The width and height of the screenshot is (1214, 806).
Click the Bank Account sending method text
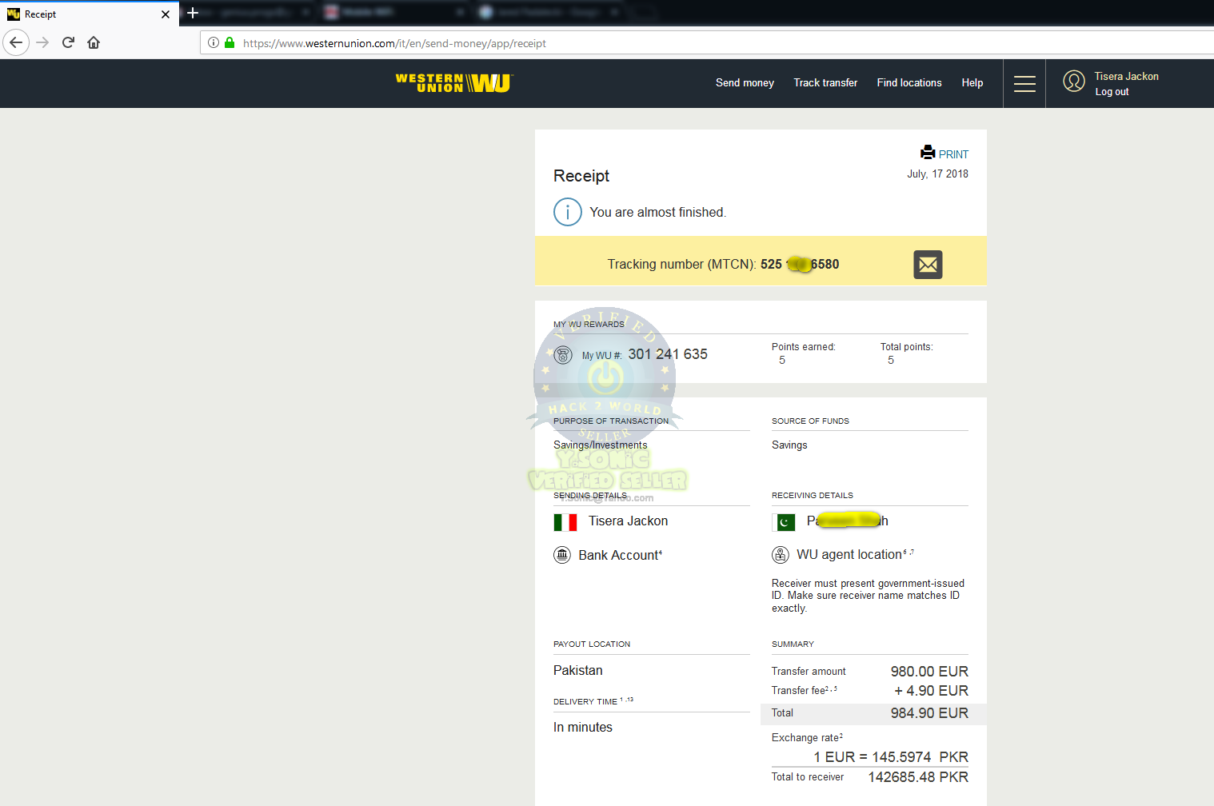[621, 555]
